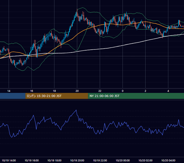Click the 10/19 16:00 date label
184x163 pixels.
32,160
